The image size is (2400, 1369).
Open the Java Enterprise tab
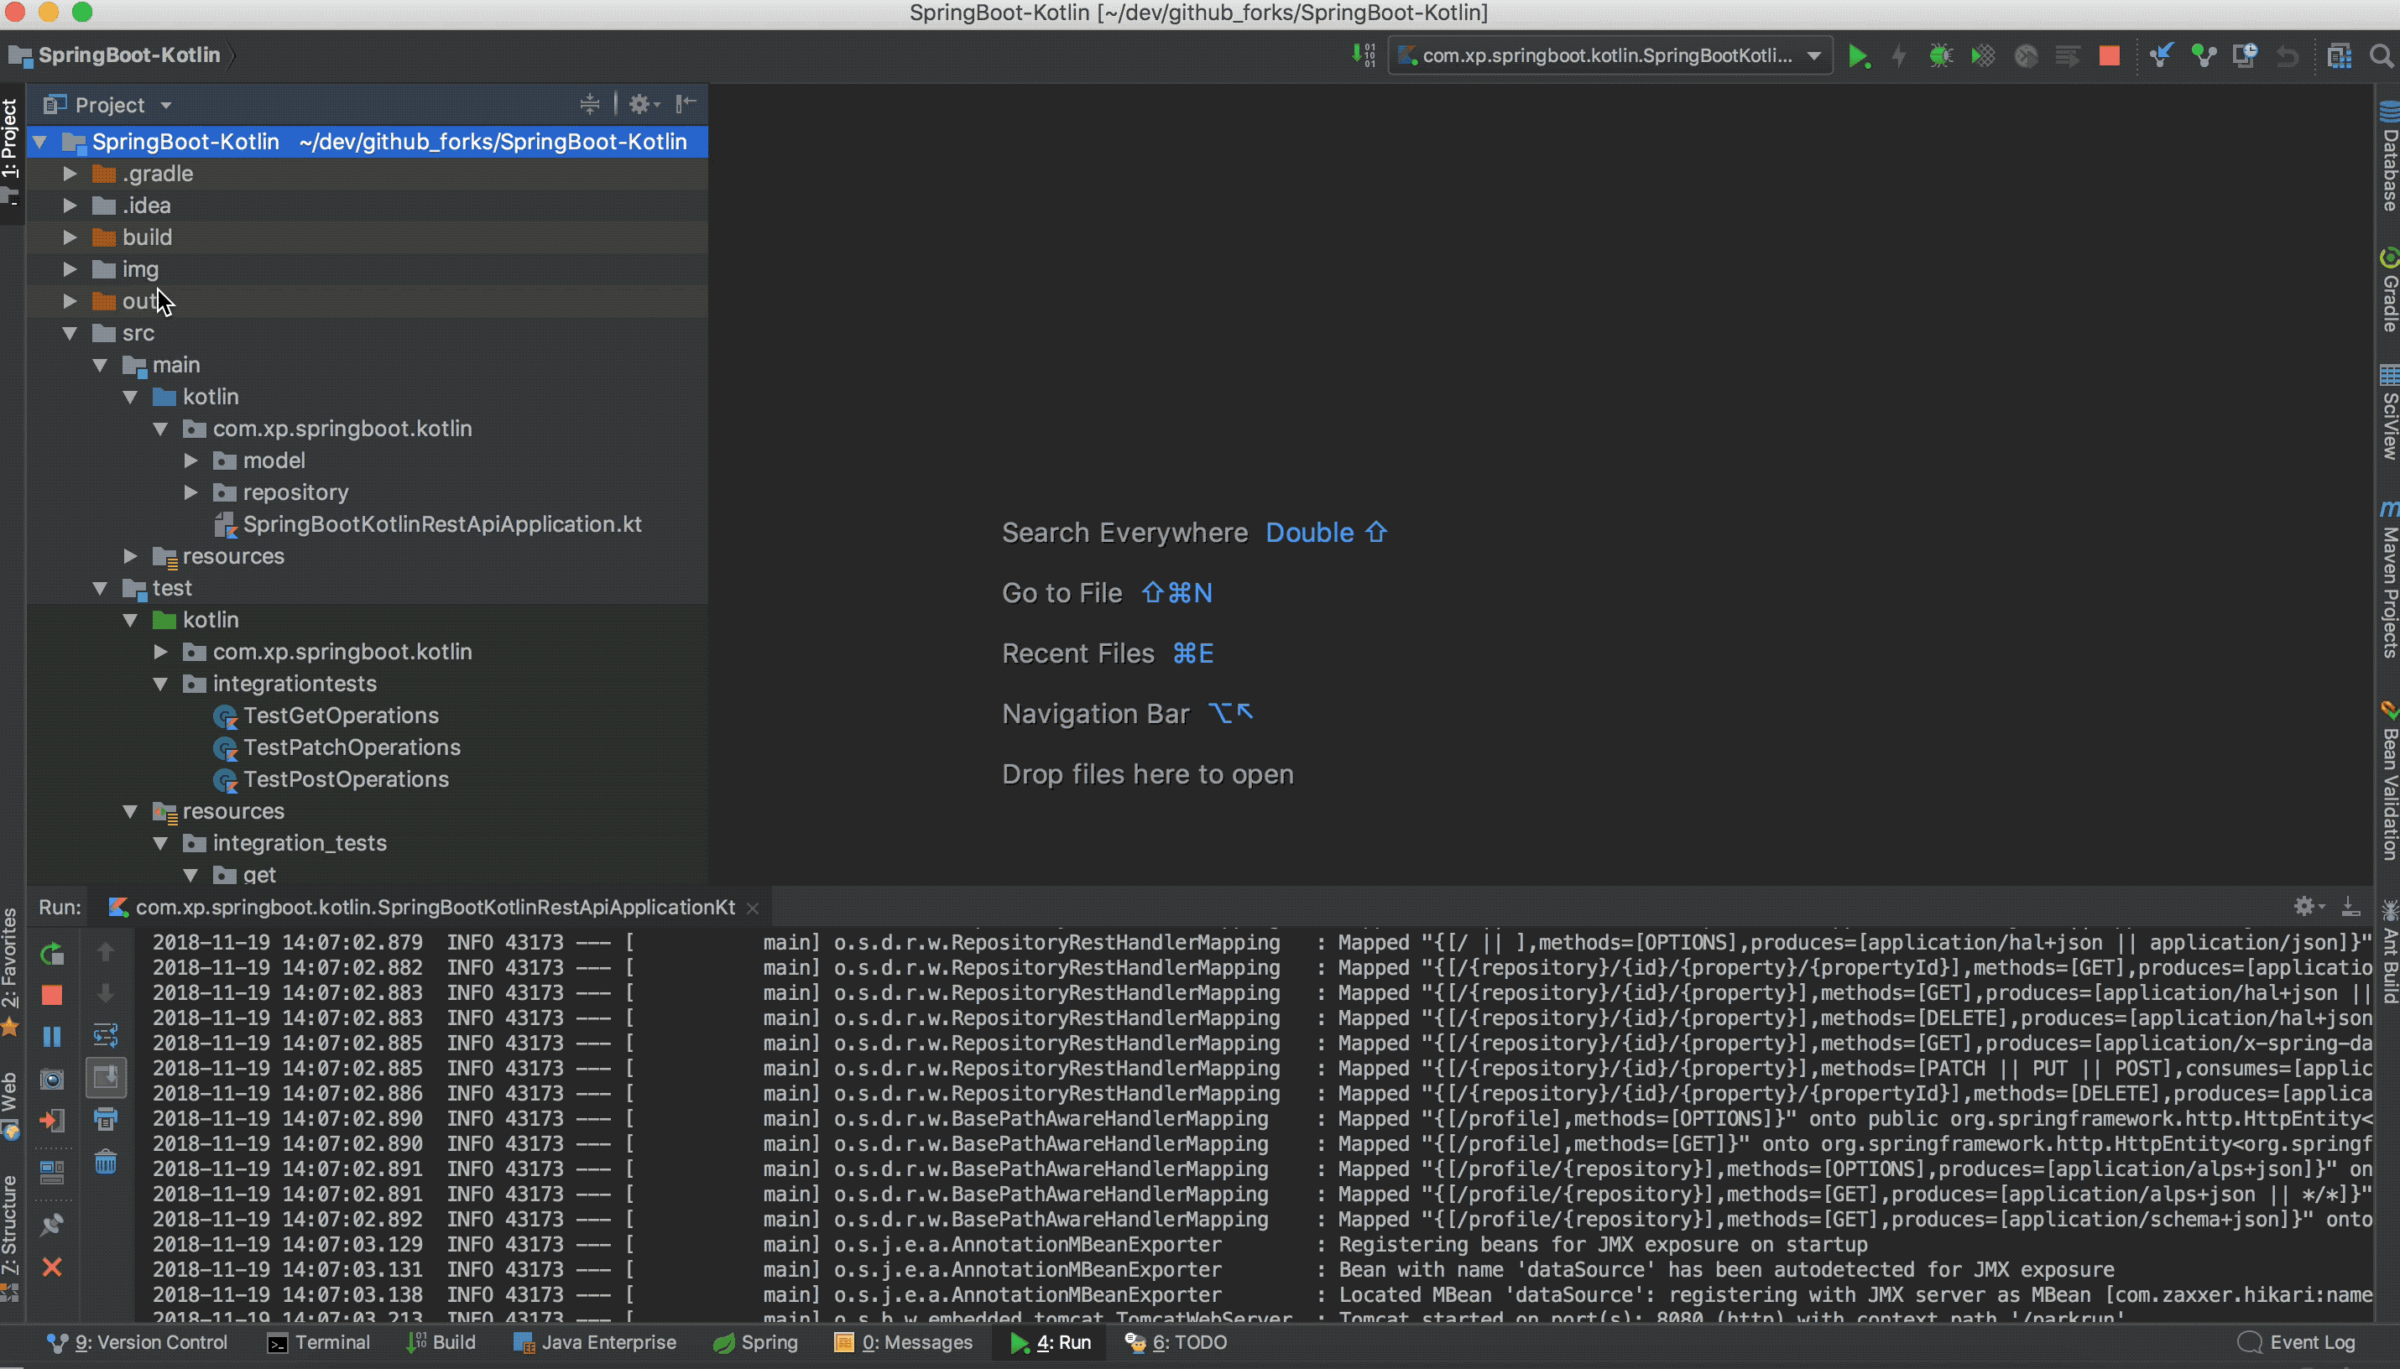pyautogui.click(x=594, y=1341)
